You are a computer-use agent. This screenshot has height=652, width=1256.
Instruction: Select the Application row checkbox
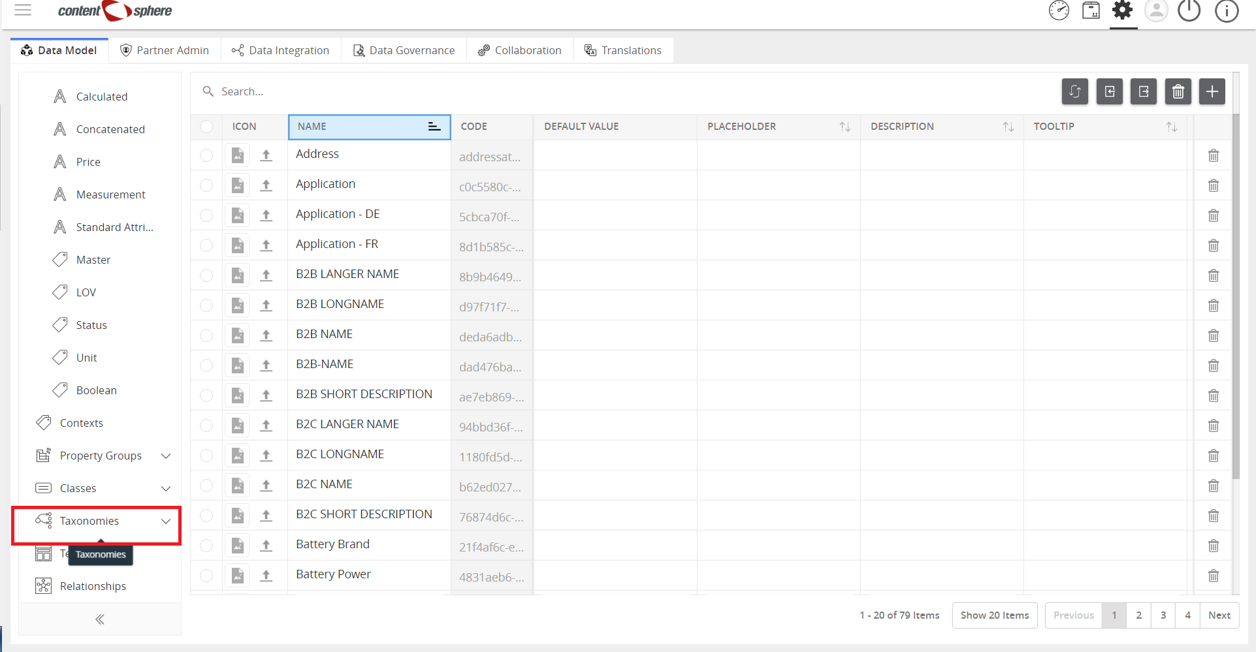[x=206, y=185]
